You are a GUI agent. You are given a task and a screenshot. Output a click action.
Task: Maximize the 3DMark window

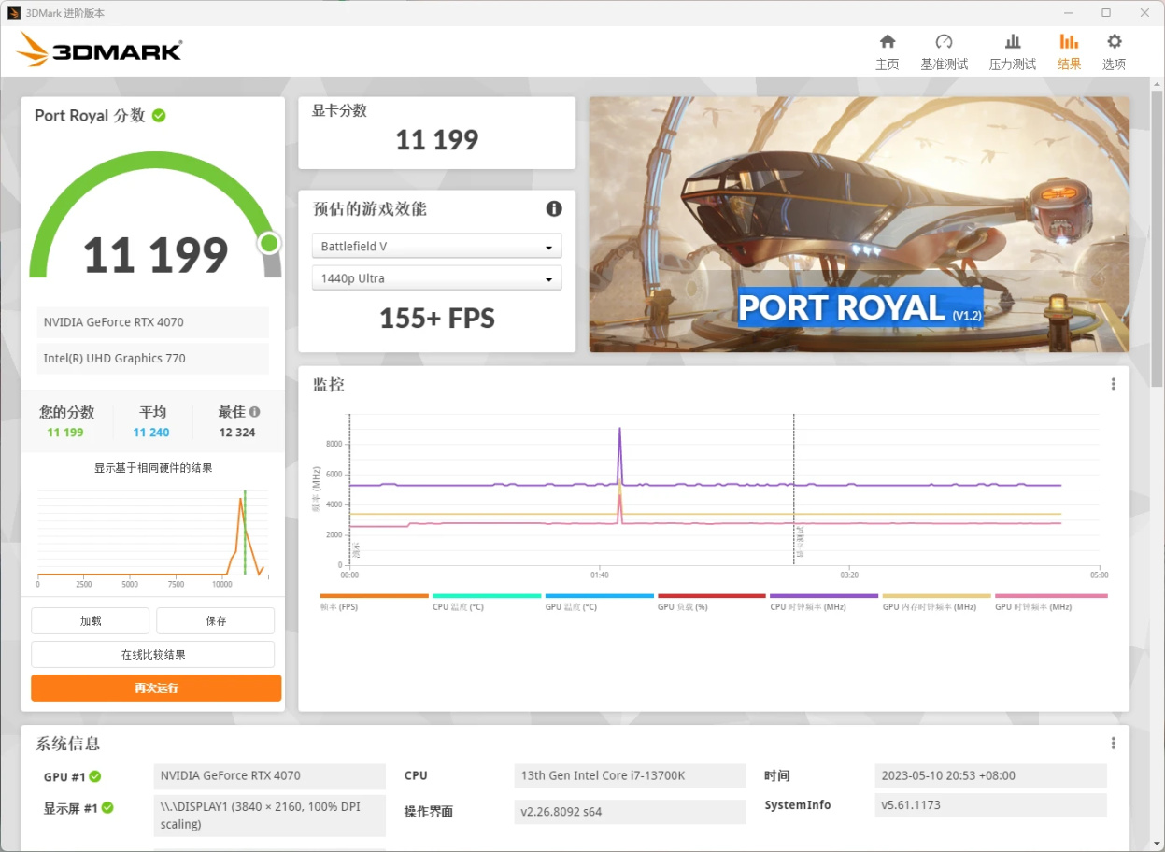pos(1106,13)
